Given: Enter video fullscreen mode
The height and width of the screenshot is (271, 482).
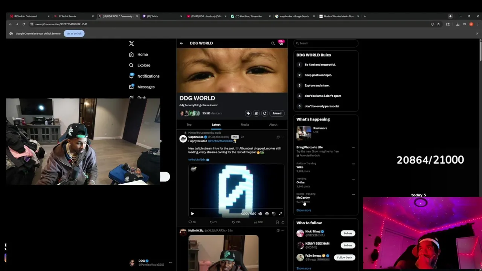Looking at the screenshot, I should [x=280, y=214].
